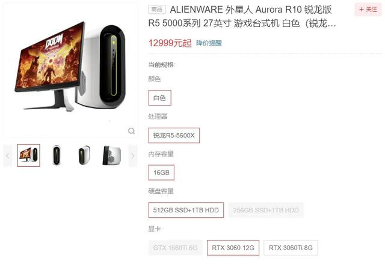This screenshot has height=264, width=385.
Task: View the rear side tower thumbnail
Action: (x=112, y=155)
